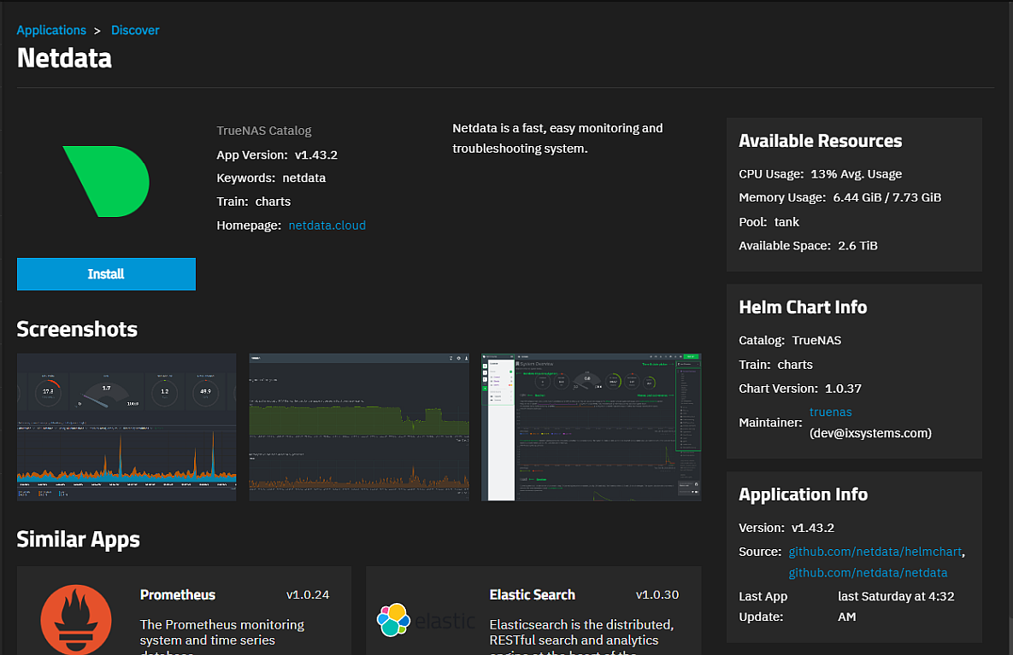Image resolution: width=1013 pixels, height=655 pixels.
Task: Open github.com/netdata/helmchart source link
Action: coord(876,552)
